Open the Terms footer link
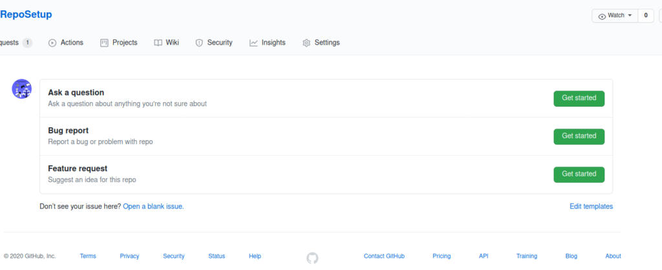662x270 pixels. pyautogui.click(x=88, y=256)
